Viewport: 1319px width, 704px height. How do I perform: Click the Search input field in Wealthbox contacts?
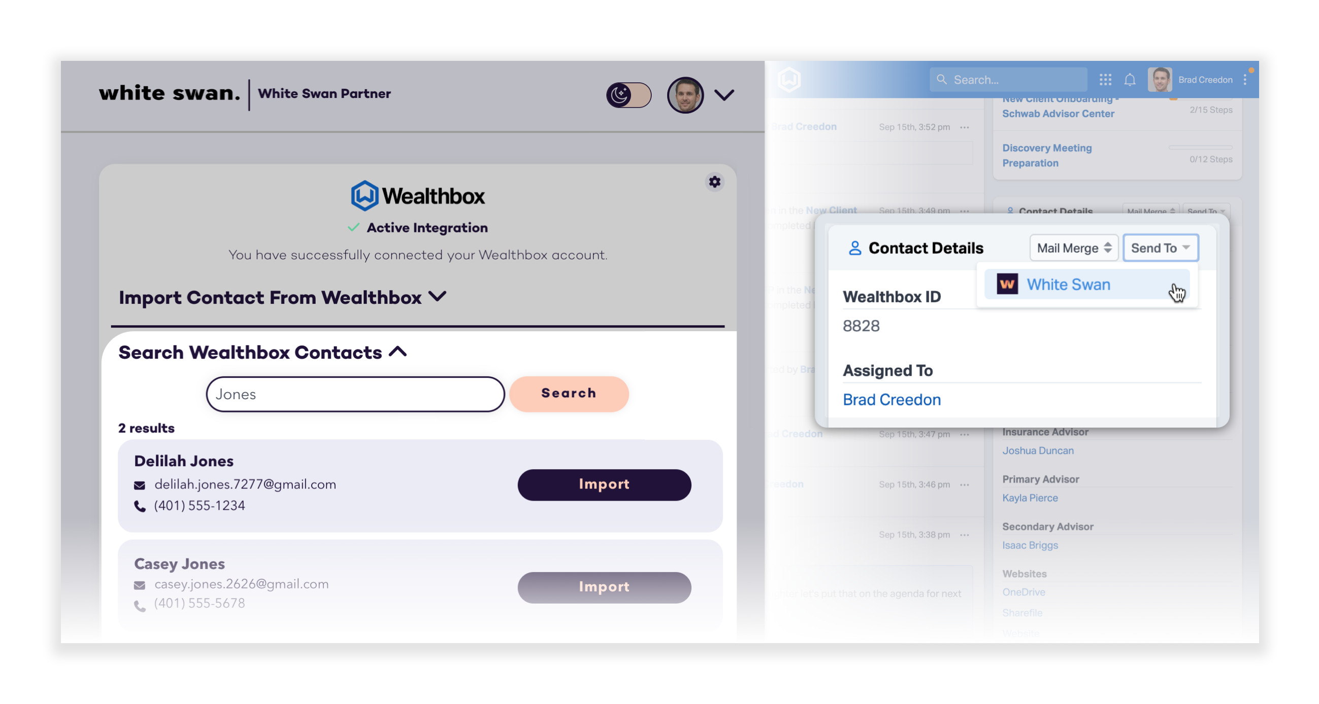[x=355, y=394]
